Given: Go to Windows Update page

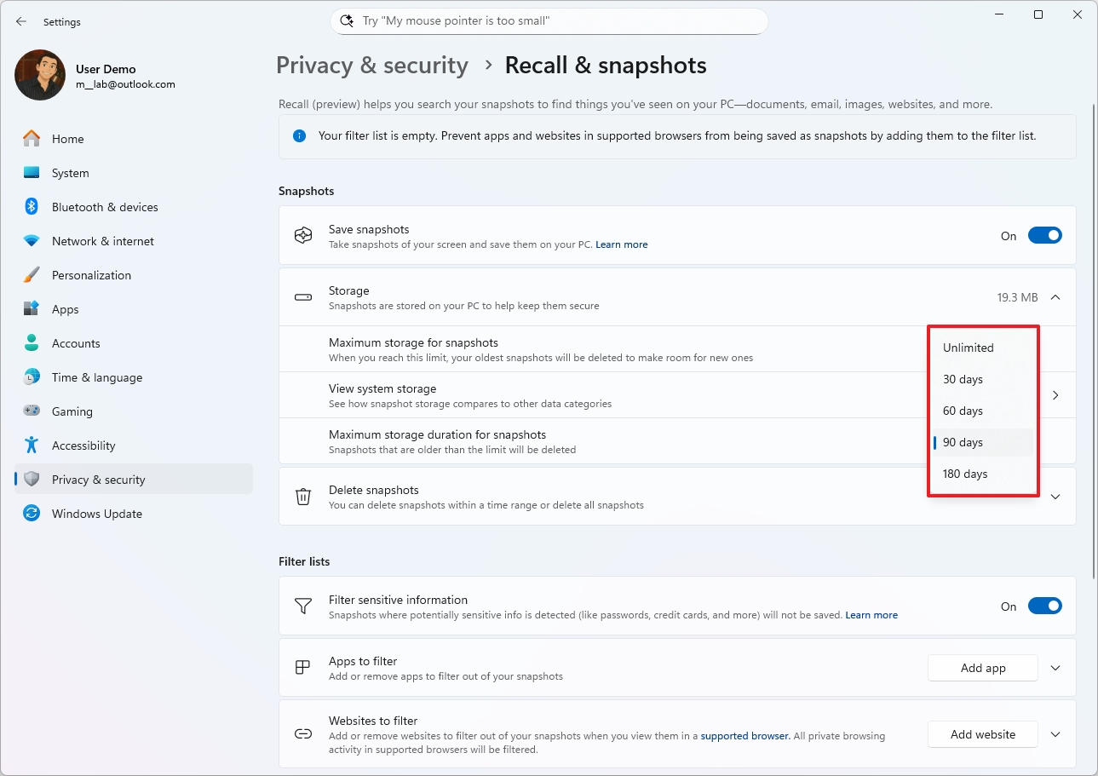Looking at the screenshot, I should 96,514.
